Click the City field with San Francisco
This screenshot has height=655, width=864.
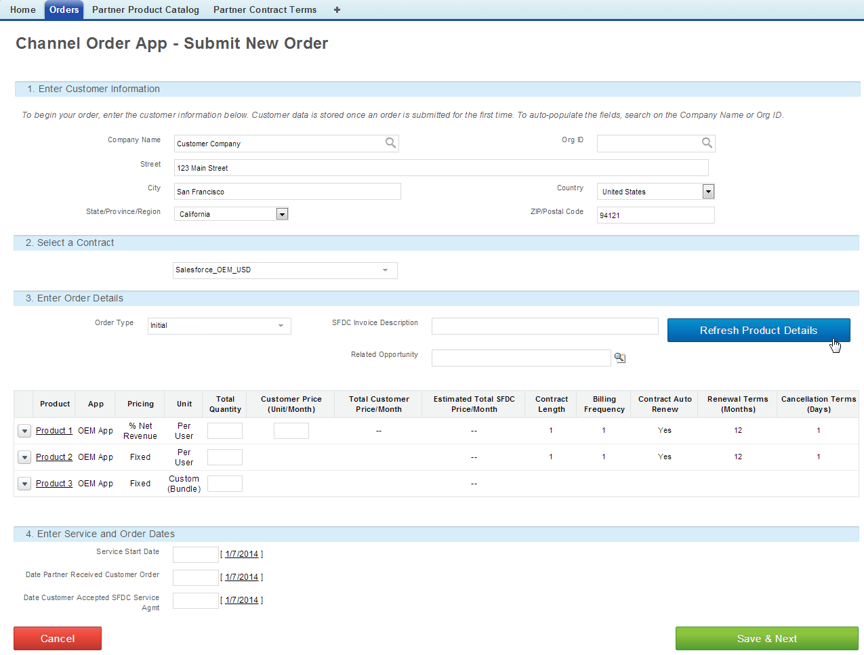pos(287,192)
